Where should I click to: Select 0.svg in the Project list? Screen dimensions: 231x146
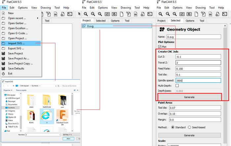117,26
